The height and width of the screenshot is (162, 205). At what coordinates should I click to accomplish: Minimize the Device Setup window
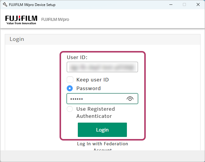(171, 5)
